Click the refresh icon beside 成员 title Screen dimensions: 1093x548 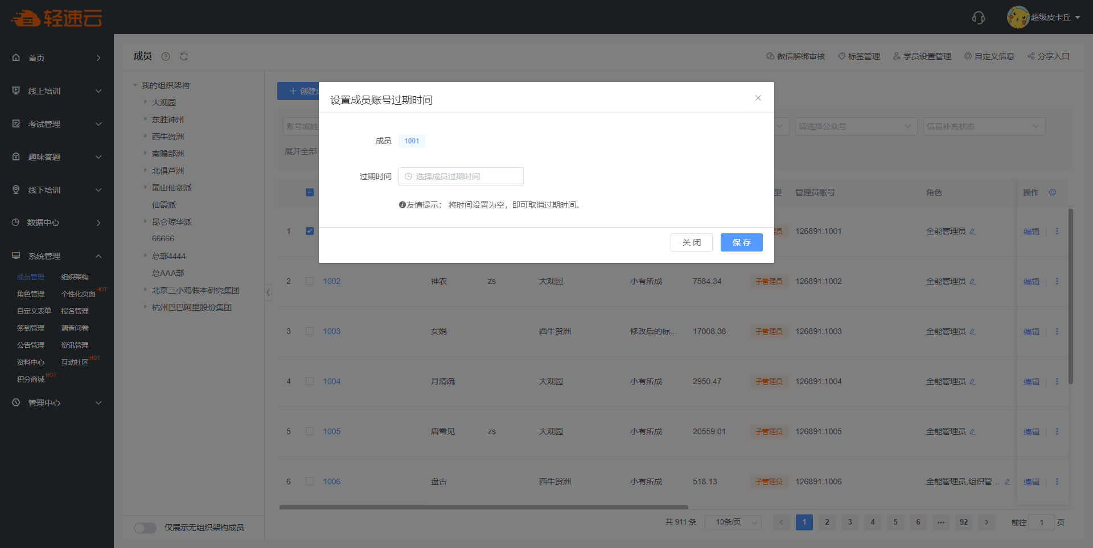click(184, 56)
